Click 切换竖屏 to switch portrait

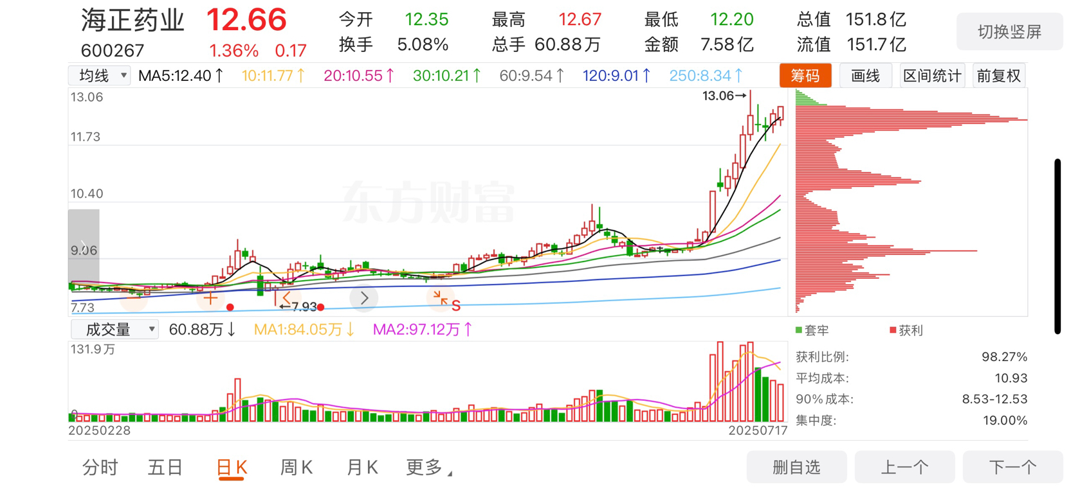1009,32
